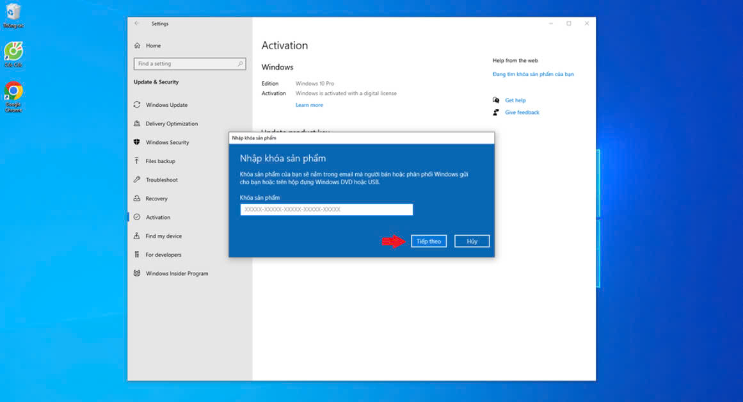Image resolution: width=743 pixels, height=402 pixels.
Task: Select Activation in sidebar
Action: click(x=158, y=217)
